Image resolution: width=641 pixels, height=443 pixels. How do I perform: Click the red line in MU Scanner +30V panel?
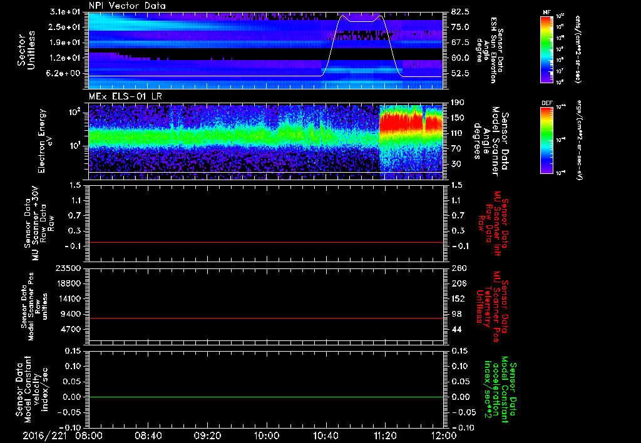click(x=265, y=242)
